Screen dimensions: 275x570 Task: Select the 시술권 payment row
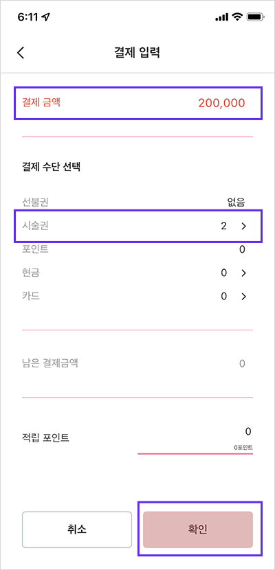(x=137, y=226)
